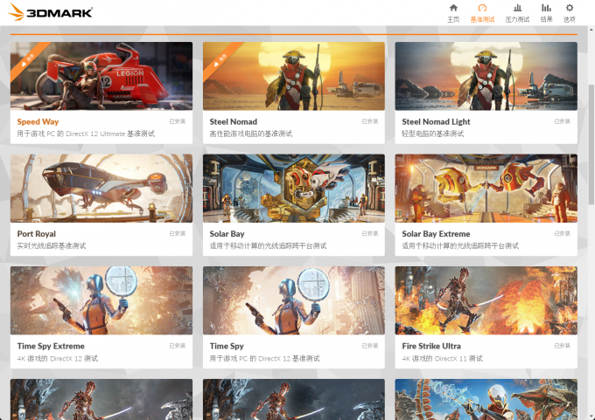595x420 pixels.
Task: Open the Home (主页) icon
Action: (x=453, y=13)
